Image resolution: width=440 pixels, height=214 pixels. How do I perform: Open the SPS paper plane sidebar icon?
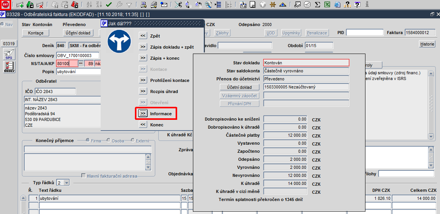coord(8,54)
